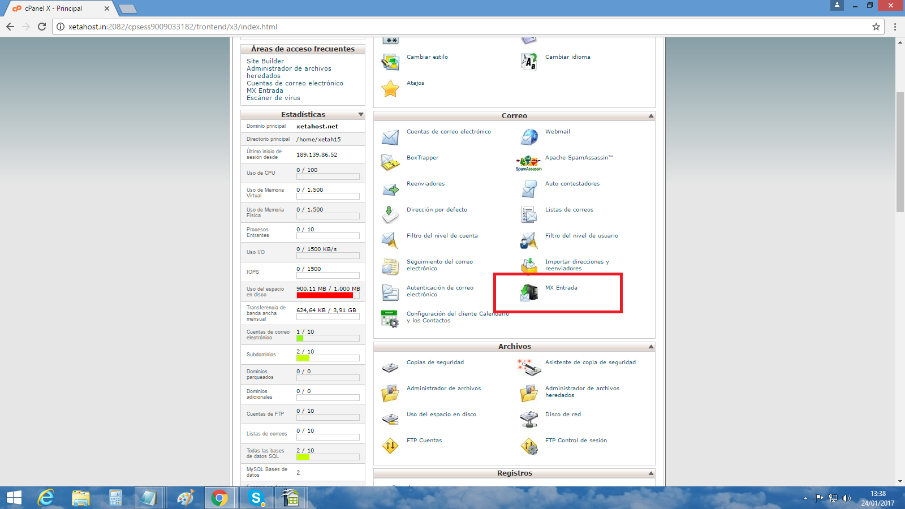Click the Disco de red icon
The height and width of the screenshot is (509, 905).
[529, 419]
